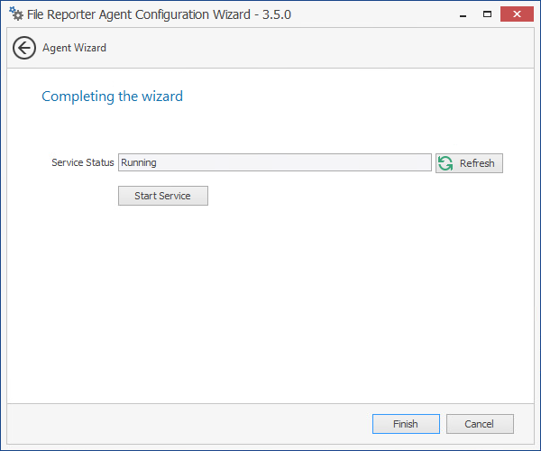Click the Start Service button
Screen dimensions: 541x451
[x=163, y=196]
